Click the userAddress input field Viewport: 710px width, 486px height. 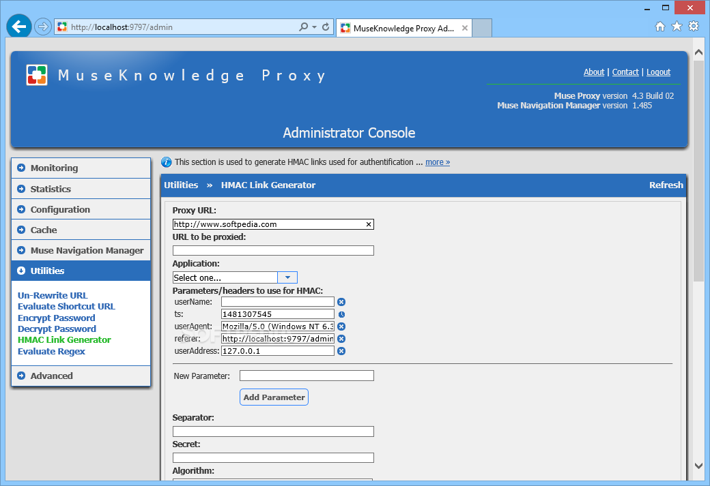278,351
